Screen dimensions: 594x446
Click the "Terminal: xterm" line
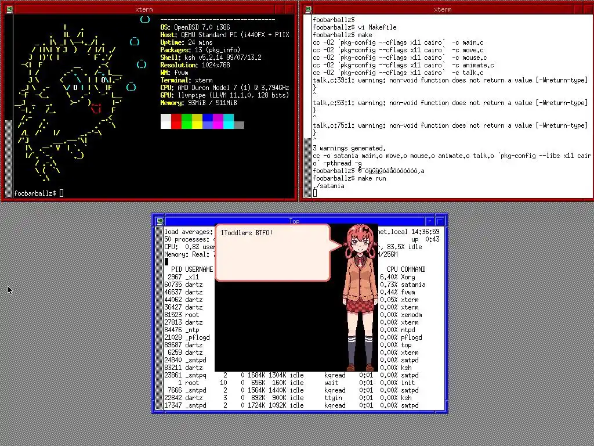click(186, 80)
